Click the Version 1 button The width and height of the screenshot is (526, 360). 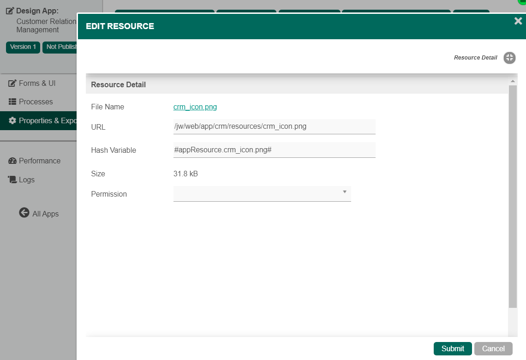(x=23, y=47)
